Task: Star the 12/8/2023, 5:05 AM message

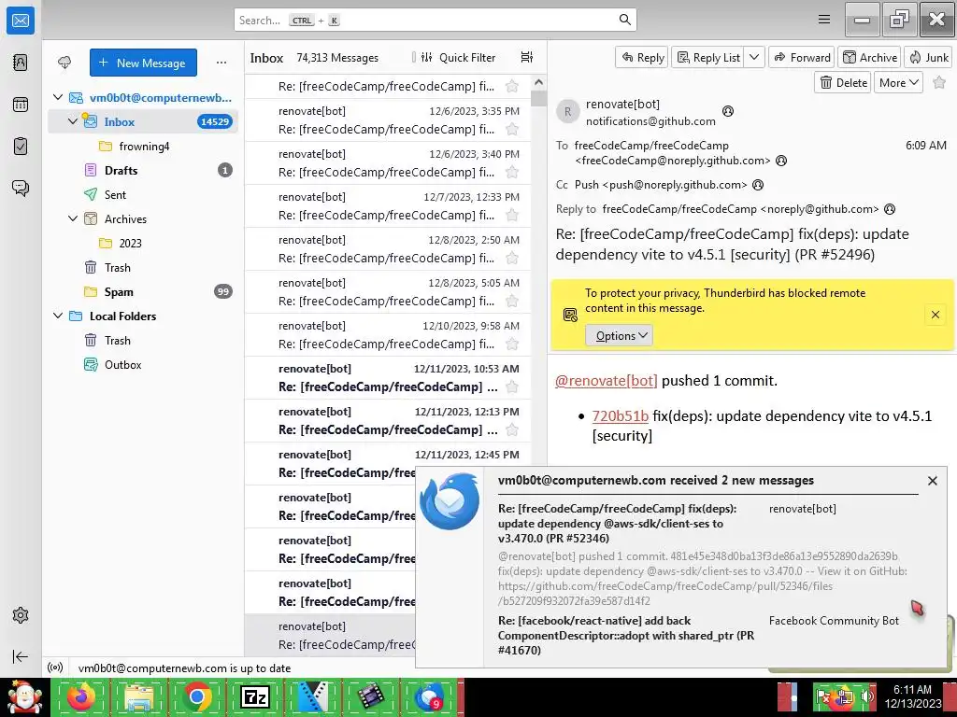Action: point(512,302)
